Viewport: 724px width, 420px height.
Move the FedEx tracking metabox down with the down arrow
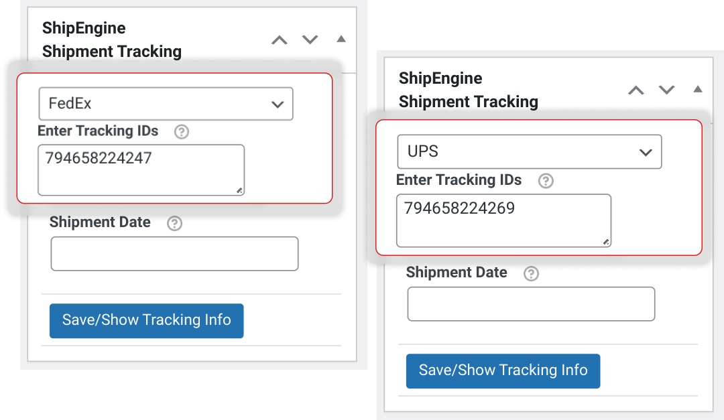310,40
